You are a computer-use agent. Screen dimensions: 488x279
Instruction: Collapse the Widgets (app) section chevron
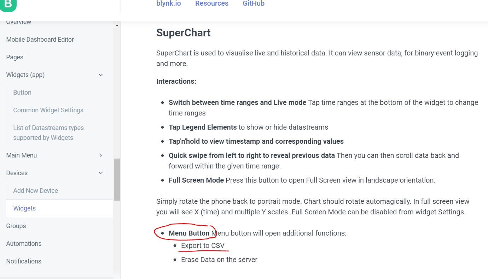tap(101, 75)
